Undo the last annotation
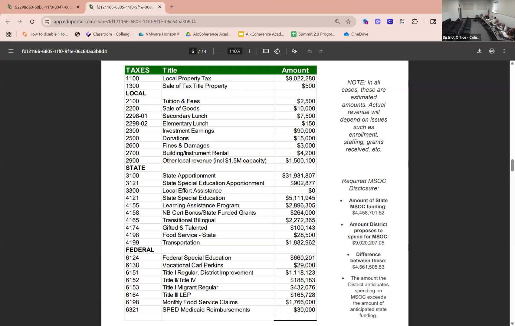 click(310, 51)
